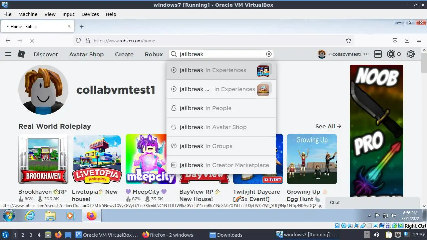Open the Roblox hamburger navigation menu

(8, 54)
